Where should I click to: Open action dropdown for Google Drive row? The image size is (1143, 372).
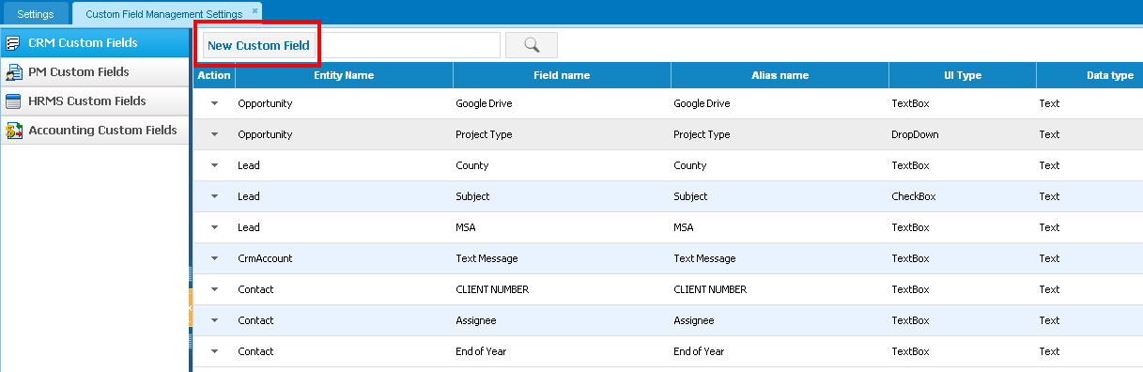(x=214, y=103)
